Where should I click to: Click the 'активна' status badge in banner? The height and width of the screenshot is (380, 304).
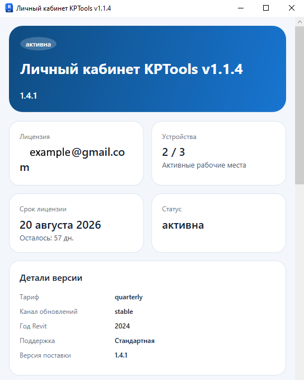(x=38, y=44)
